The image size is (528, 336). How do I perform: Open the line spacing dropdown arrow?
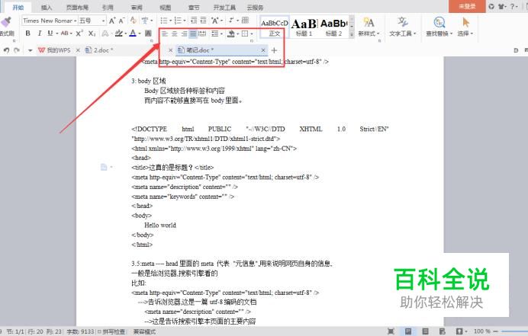(221, 34)
